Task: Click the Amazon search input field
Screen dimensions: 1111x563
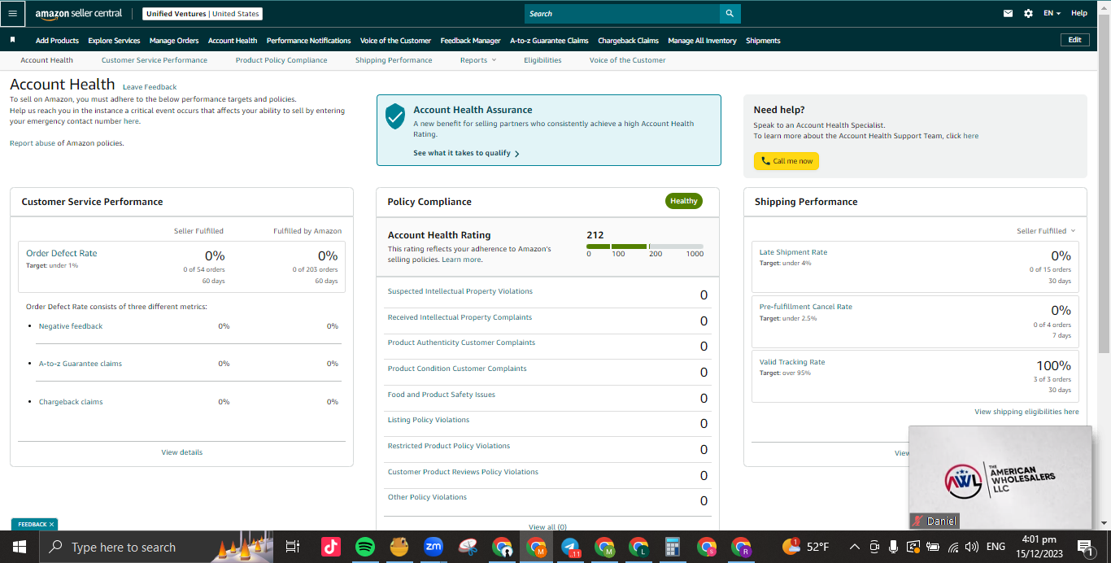Action: coord(622,13)
